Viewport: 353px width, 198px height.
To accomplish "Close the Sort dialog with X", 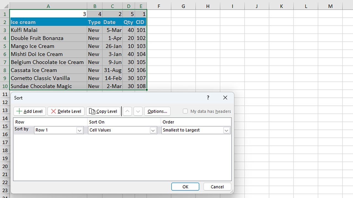I will 225,98.
